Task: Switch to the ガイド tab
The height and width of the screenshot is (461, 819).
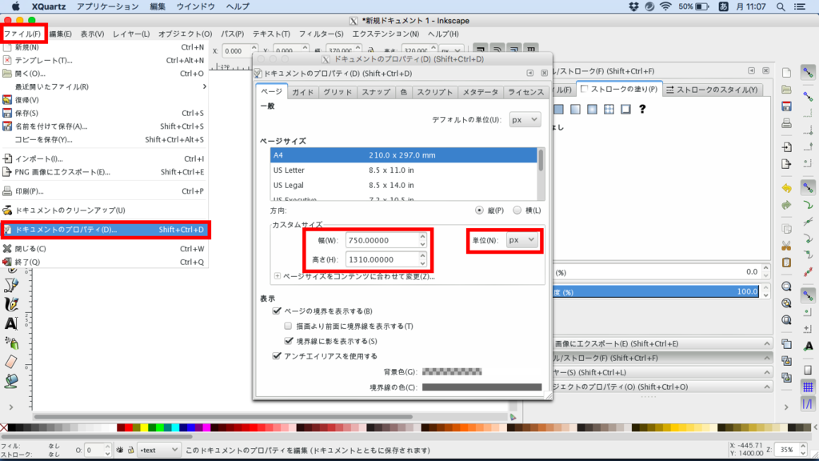Action: tap(302, 92)
